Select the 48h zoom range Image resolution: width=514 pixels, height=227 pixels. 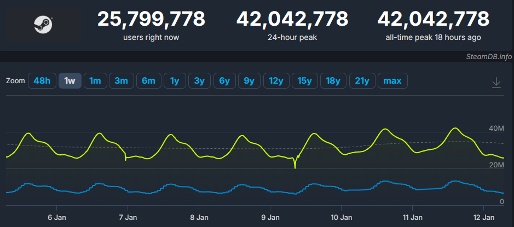pos(42,81)
